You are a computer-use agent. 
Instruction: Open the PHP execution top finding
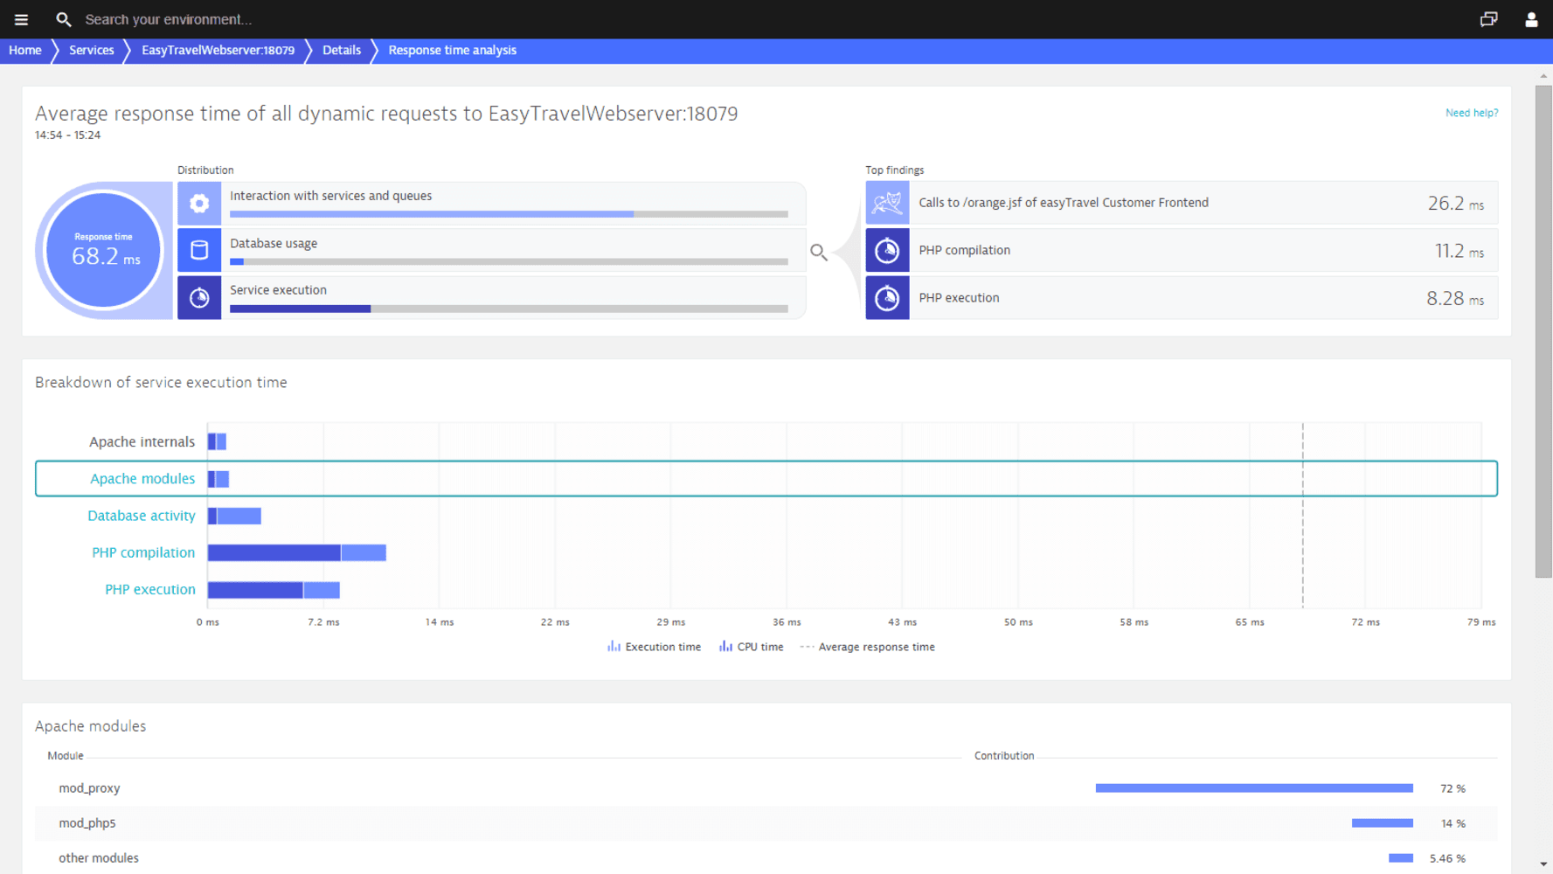point(1182,298)
